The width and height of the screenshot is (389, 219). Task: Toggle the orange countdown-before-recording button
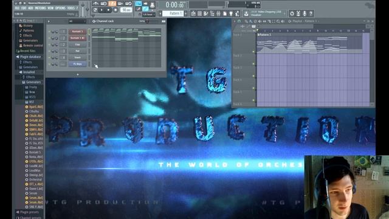(112, 4)
